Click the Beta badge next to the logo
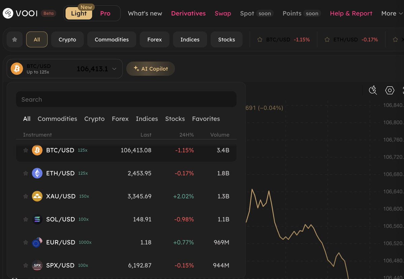Viewport: 404px width, 279px height. click(x=48, y=13)
